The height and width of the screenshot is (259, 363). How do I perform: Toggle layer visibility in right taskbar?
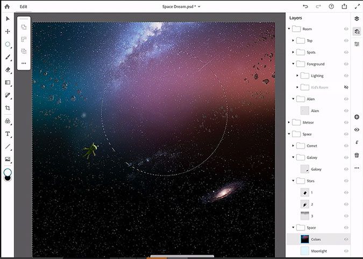click(357, 130)
